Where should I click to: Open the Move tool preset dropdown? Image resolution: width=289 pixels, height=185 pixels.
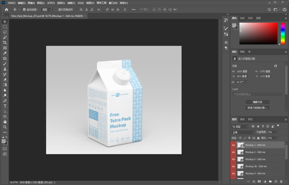click(x=19, y=10)
